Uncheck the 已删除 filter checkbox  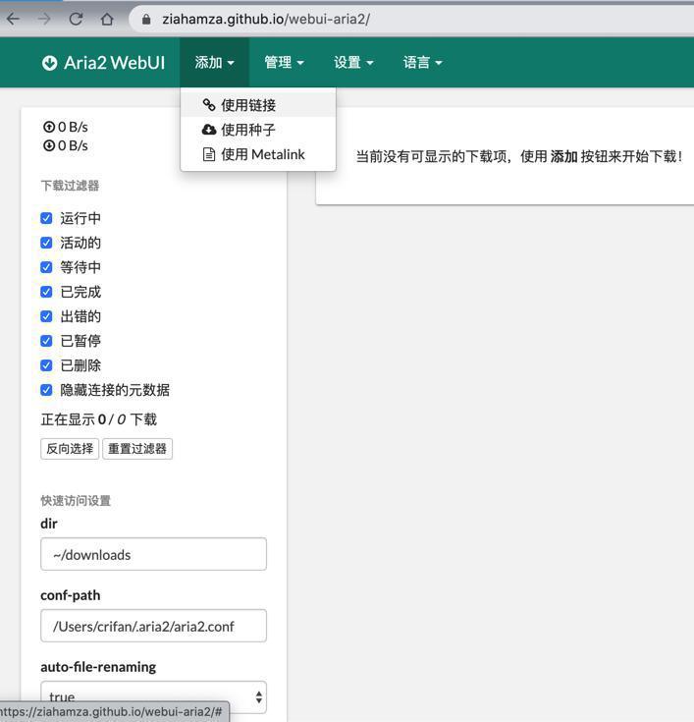(46, 365)
